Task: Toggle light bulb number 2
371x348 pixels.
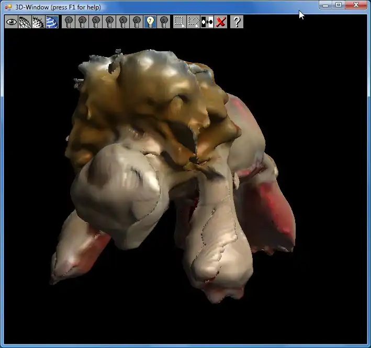Action: pyautogui.click(x=82, y=21)
